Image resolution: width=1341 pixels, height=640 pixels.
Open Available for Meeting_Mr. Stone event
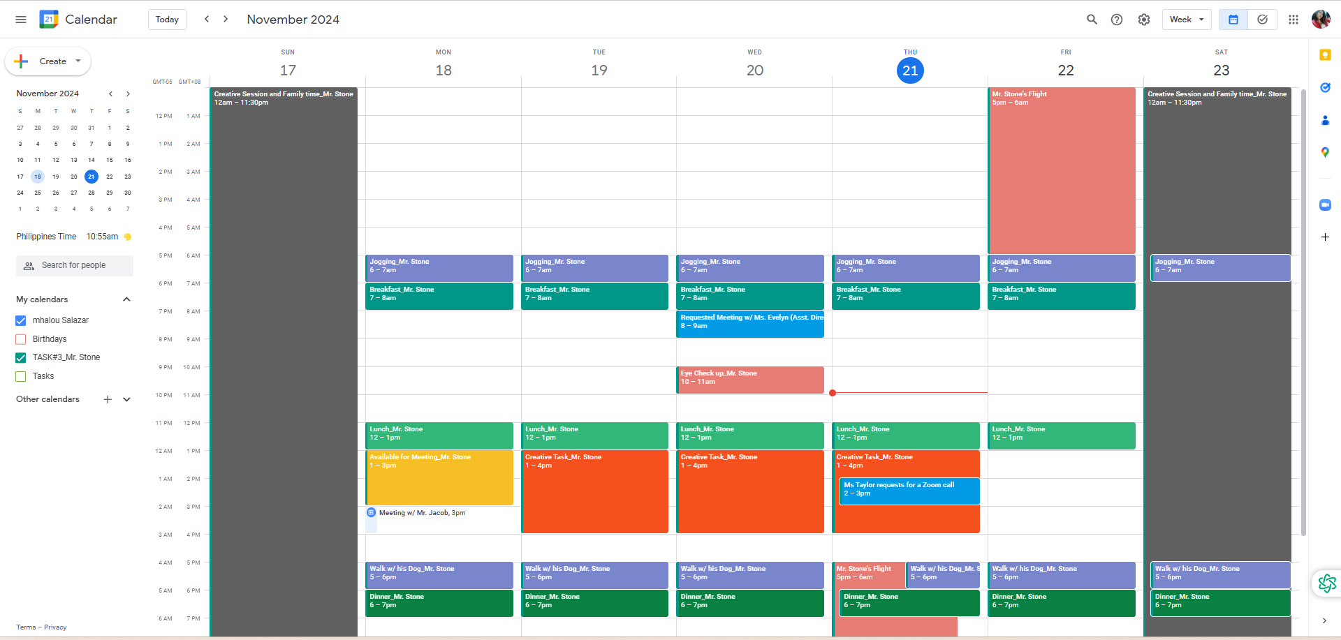pos(439,477)
